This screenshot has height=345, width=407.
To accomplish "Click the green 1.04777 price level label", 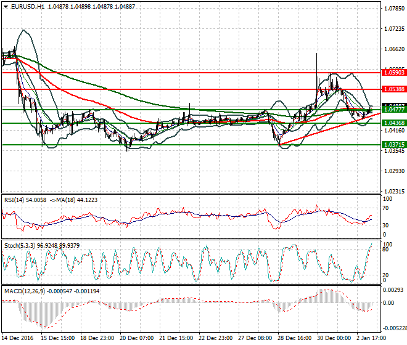I will pyautogui.click(x=394, y=110).
